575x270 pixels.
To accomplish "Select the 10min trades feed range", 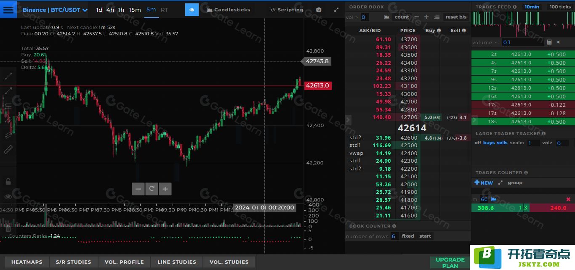I will click(x=532, y=7).
